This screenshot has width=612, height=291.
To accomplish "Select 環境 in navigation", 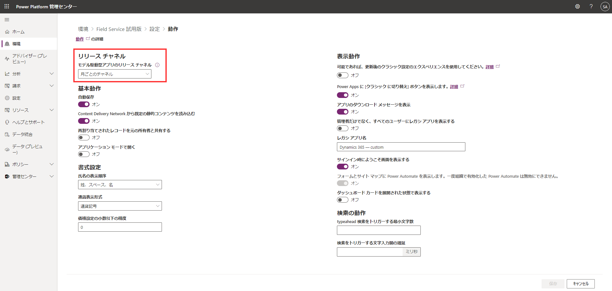I will (x=29, y=44).
